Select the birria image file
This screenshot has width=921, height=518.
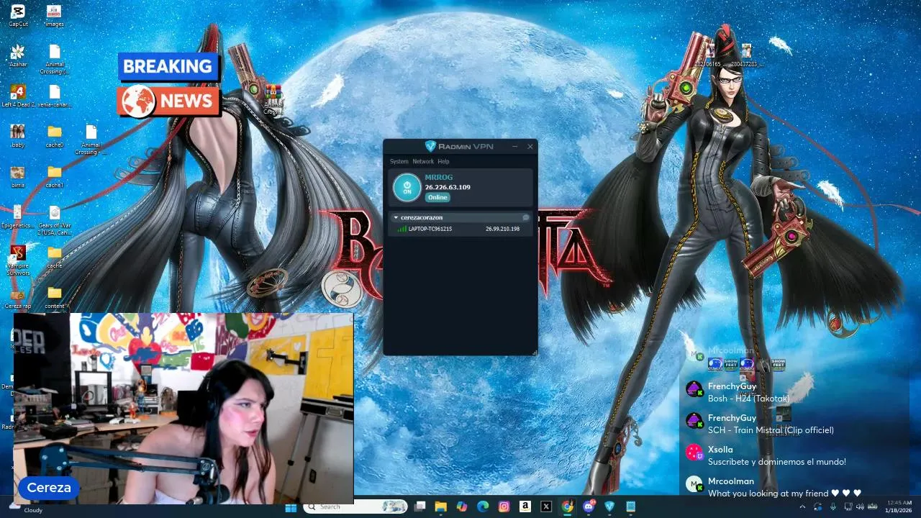tap(18, 176)
